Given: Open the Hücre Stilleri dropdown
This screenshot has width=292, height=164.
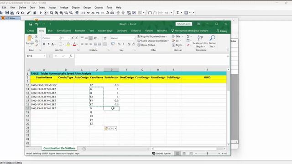Looking at the screenshot, I should (147, 45).
